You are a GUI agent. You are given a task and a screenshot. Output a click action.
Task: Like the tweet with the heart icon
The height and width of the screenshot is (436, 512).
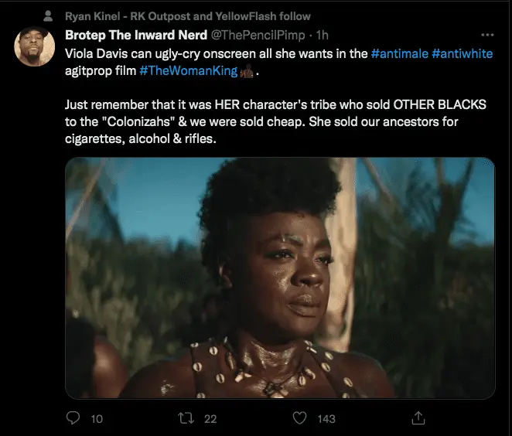[x=300, y=418]
